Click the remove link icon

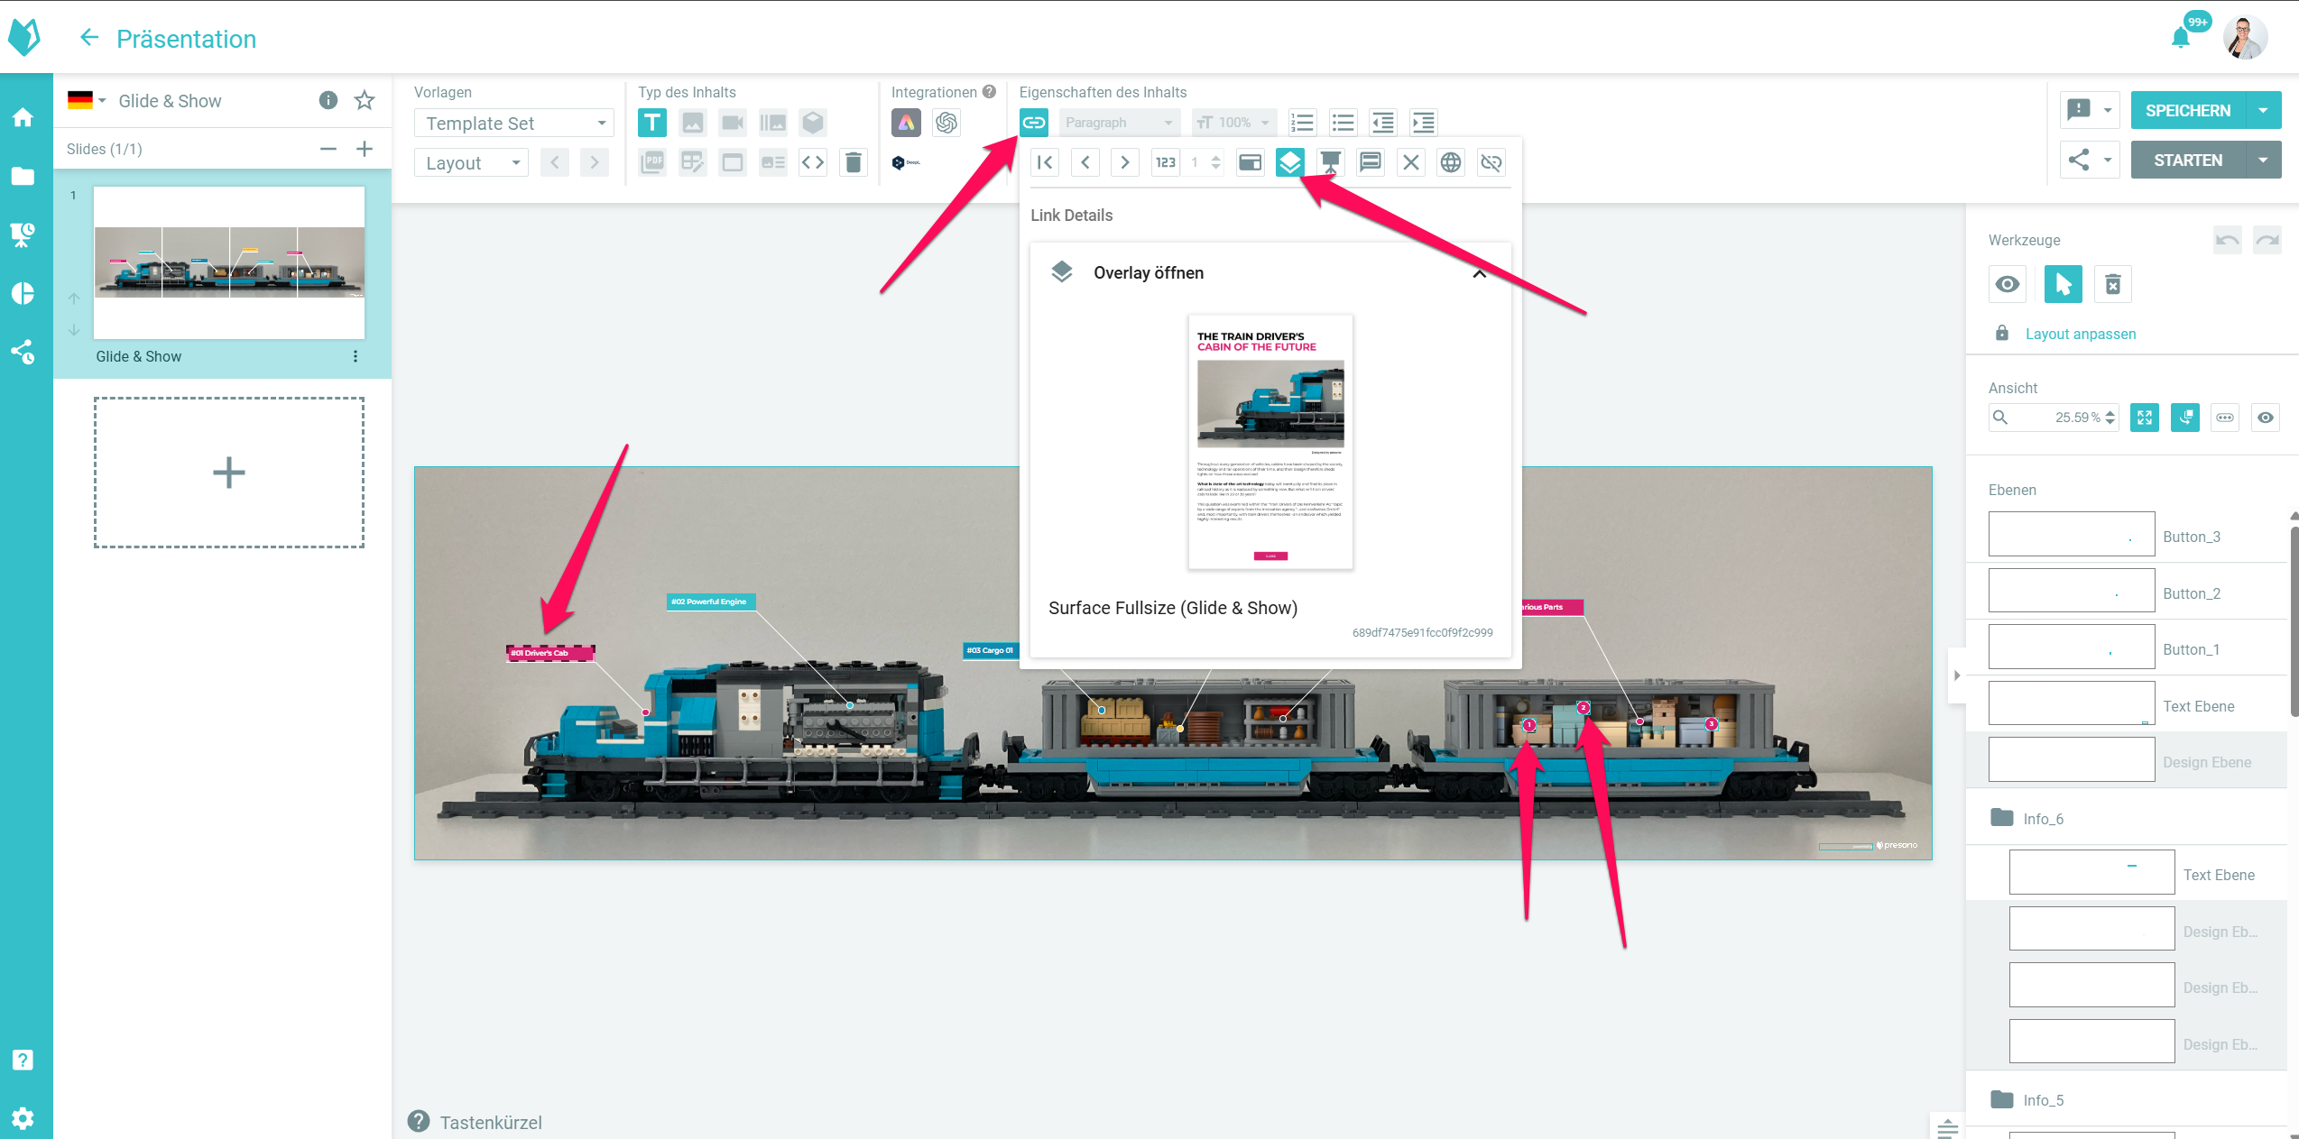(x=1491, y=162)
